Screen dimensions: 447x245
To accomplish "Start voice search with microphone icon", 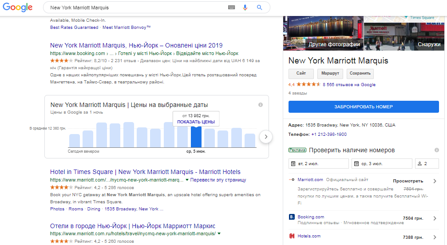I will [245, 8].
